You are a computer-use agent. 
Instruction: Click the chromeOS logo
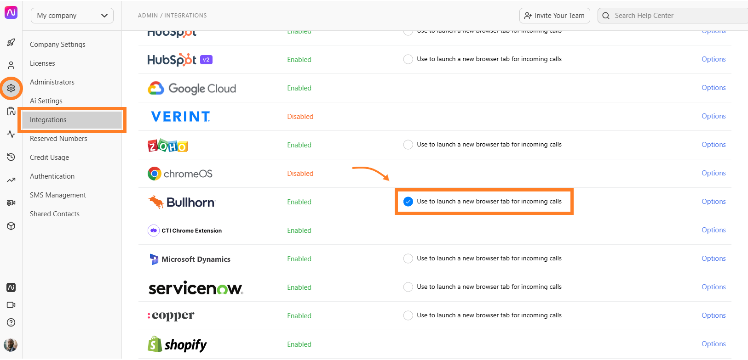(180, 174)
